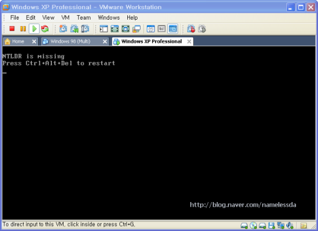Click the CD-ROM device status icon
The height and width of the screenshot is (231, 318).
[253, 225]
